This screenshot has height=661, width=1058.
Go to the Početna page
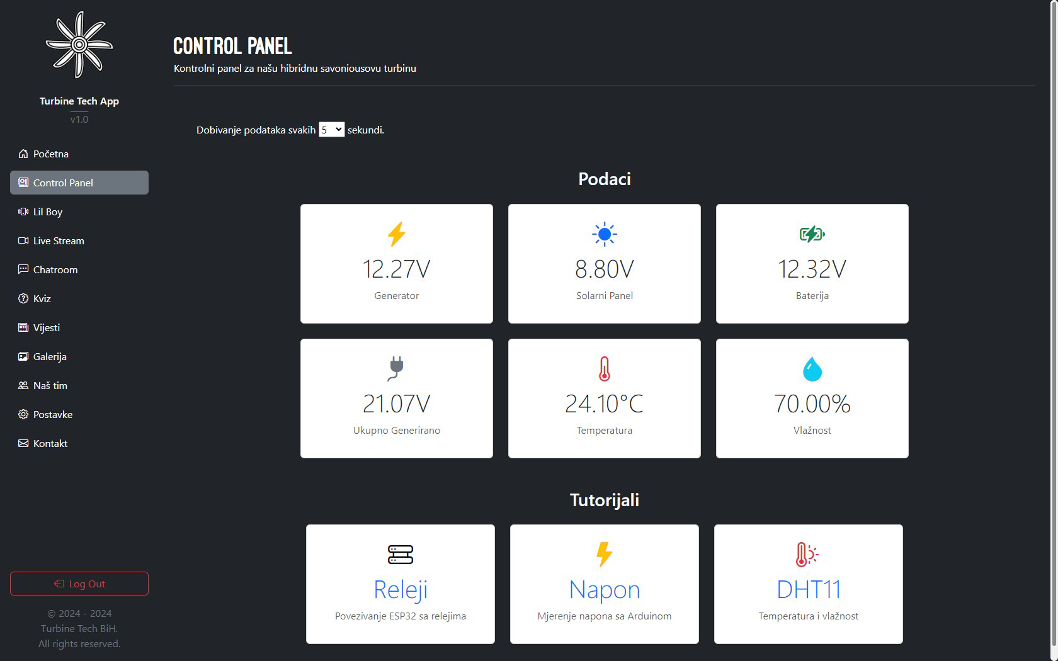point(79,154)
